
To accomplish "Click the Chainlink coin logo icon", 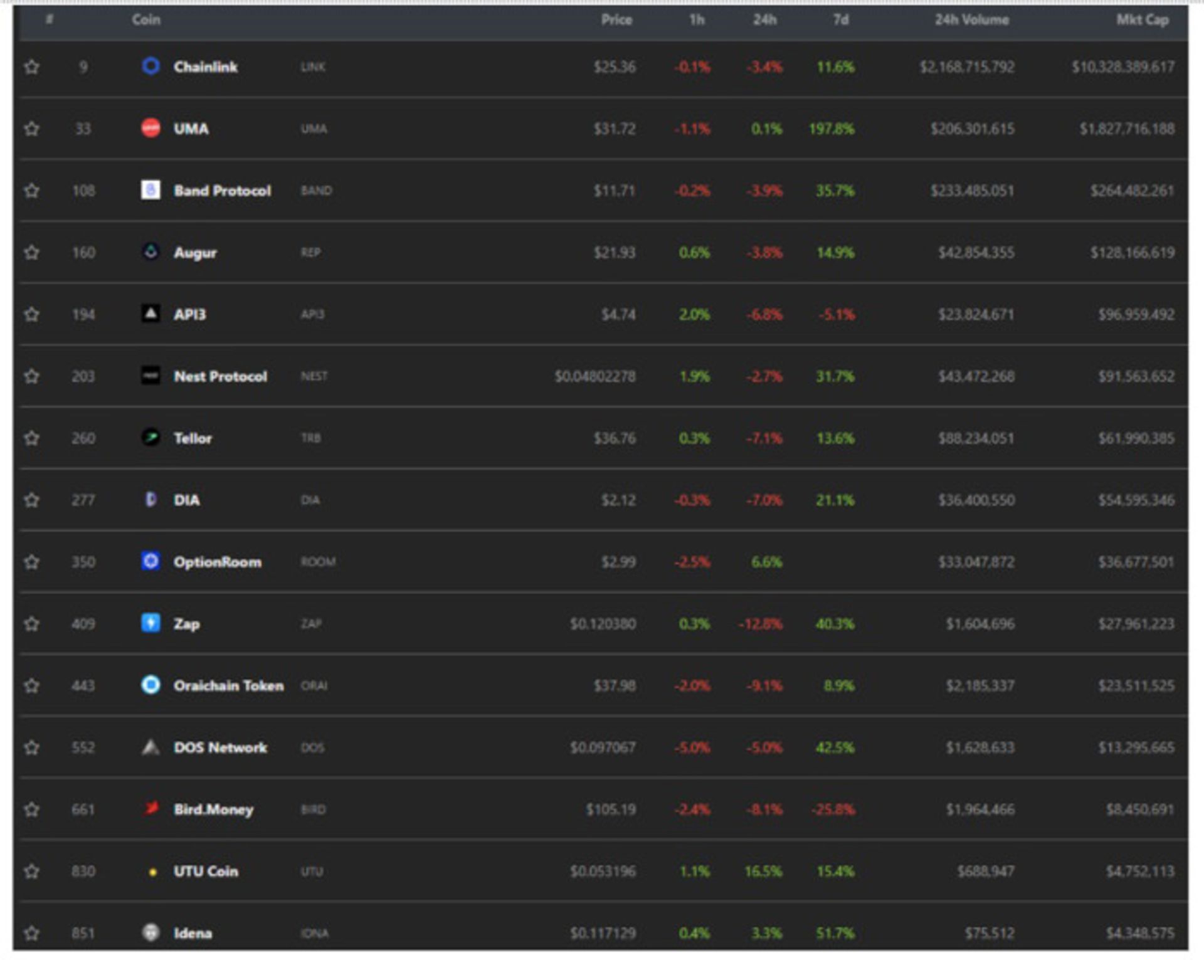I will [x=150, y=66].
